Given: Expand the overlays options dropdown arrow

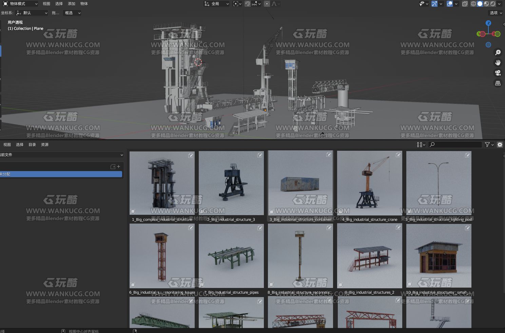Looking at the screenshot, I should click(456, 4).
